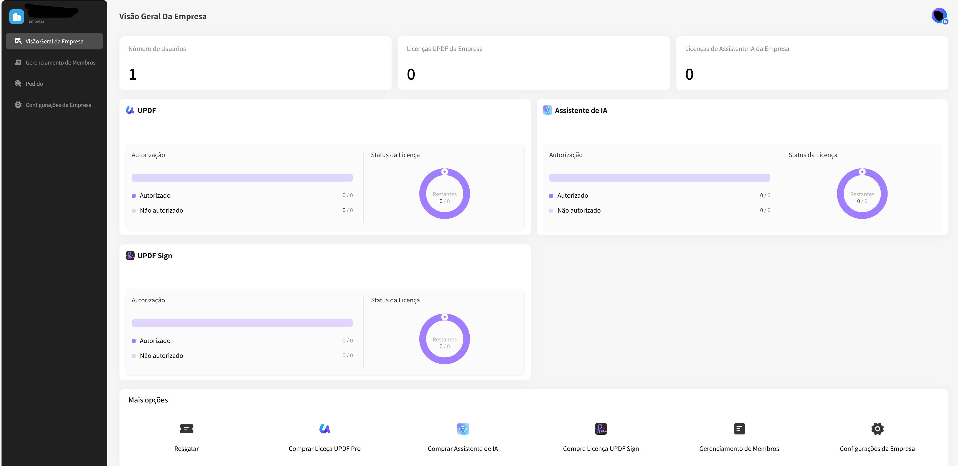958x466 pixels.
Task: Select Visão Geral da Empresa menu item
Action: tap(54, 41)
